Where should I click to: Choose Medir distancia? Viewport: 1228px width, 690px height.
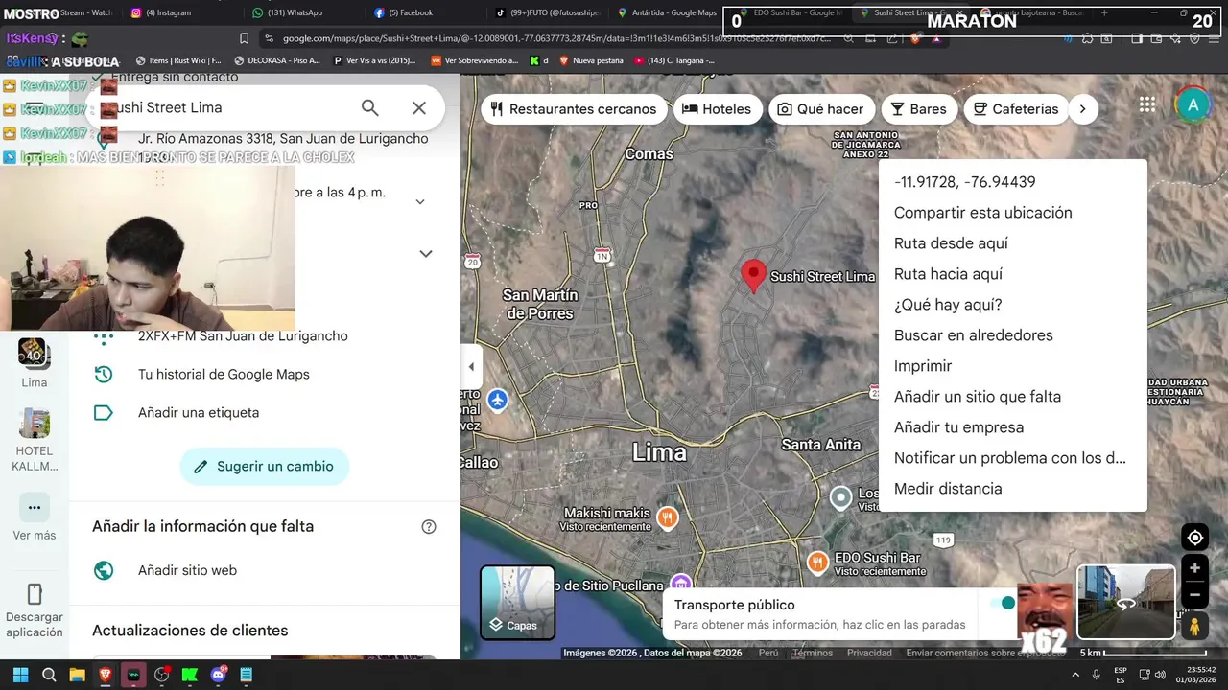click(x=1012, y=489)
